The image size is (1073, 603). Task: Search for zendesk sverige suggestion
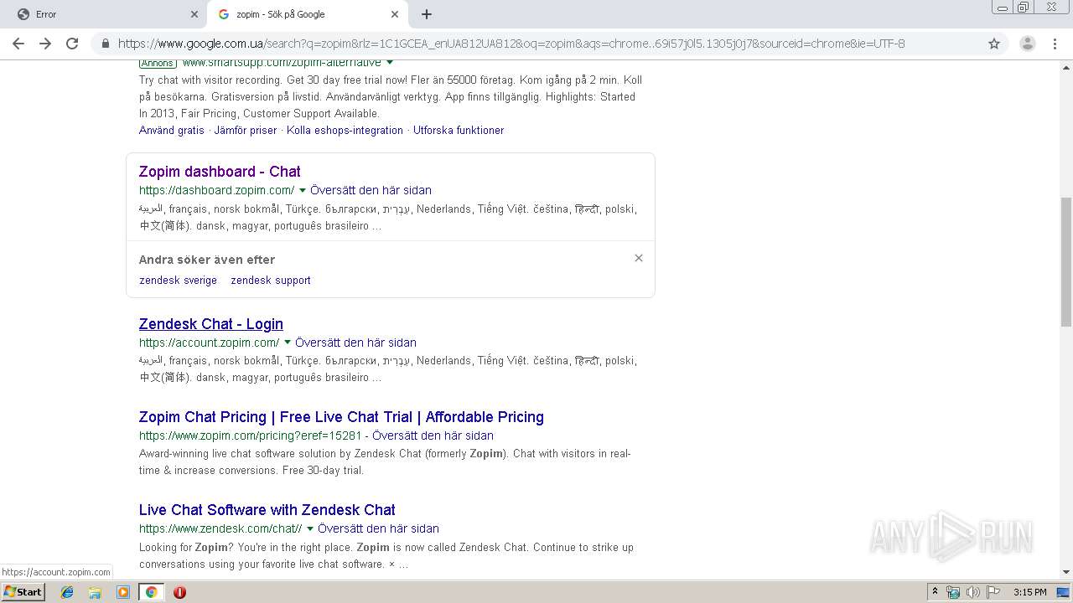coord(178,281)
